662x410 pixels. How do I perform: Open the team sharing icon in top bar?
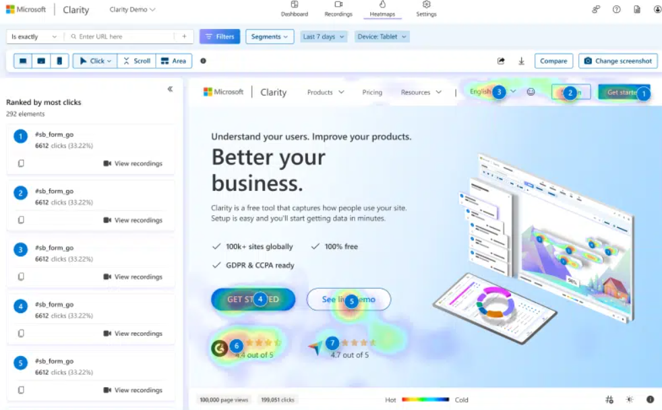pos(596,9)
